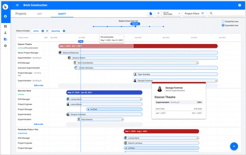The image size is (246, 155).
Task: Remove the Upcoming status filter chip
Action: (x=64, y=31)
